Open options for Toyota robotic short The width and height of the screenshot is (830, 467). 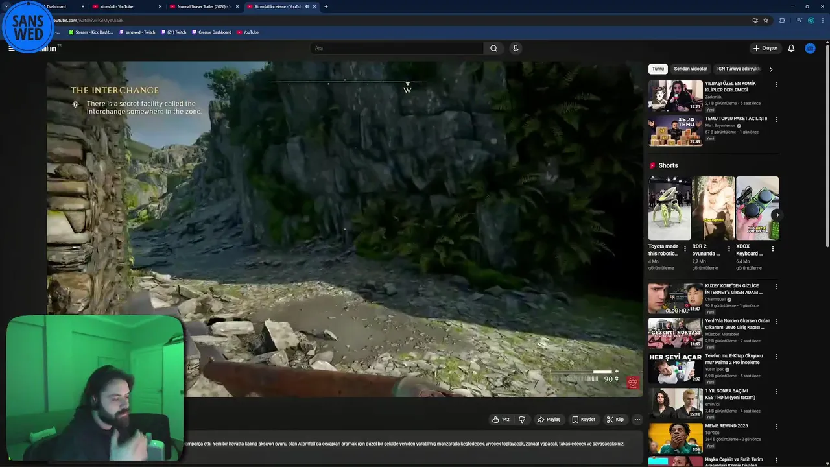pyautogui.click(x=685, y=248)
